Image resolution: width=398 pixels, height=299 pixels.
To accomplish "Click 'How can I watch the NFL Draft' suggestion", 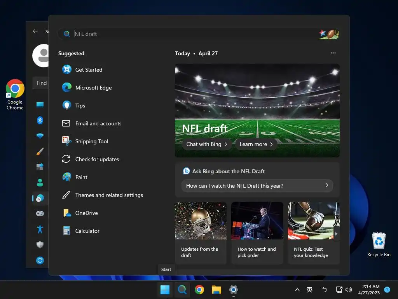I will [x=257, y=186].
